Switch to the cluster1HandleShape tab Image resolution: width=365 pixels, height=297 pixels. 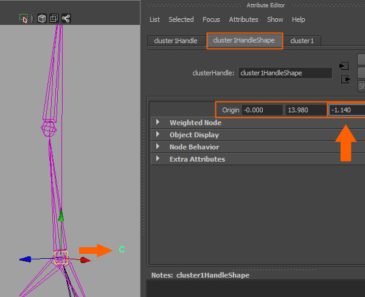tap(244, 41)
